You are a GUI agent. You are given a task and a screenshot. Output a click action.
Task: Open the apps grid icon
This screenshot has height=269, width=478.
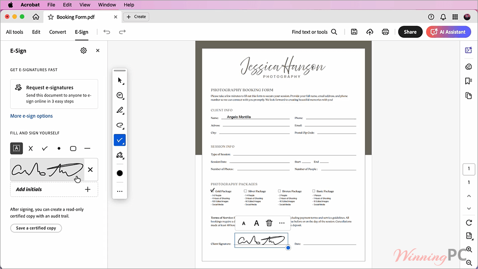point(455,17)
